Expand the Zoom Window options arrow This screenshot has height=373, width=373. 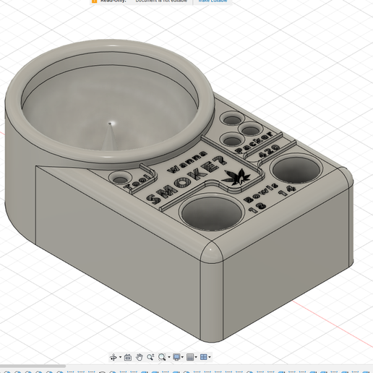169,357
